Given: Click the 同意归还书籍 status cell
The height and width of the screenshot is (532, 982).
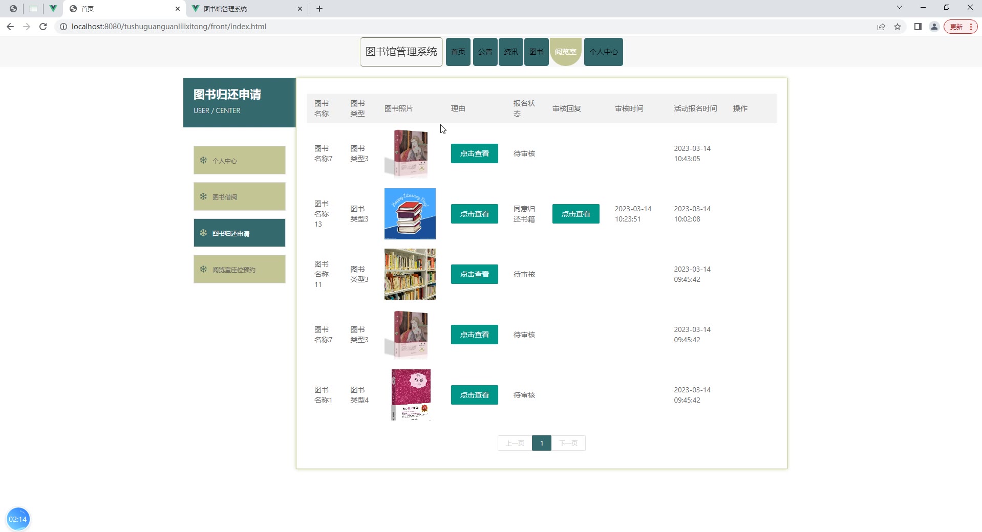Looking at the screenshot, I should tap(524, 214).
